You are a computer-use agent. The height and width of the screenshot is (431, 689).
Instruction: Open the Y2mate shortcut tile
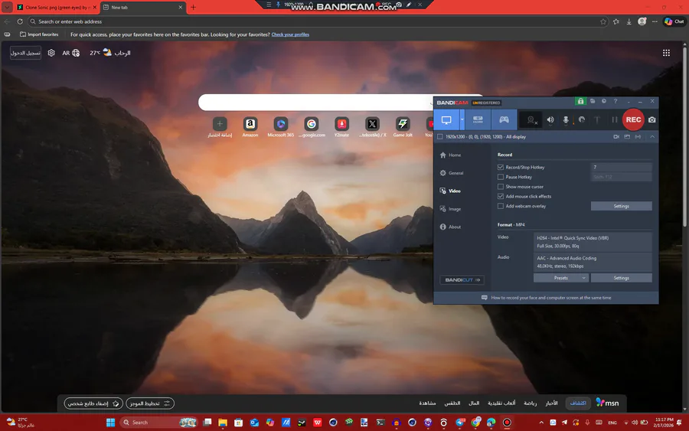click(x=342, y=127)
